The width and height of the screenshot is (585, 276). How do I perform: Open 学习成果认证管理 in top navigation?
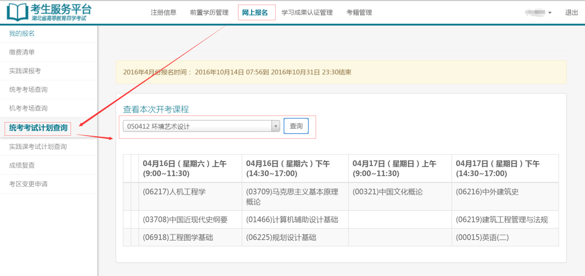click(307, 13)
